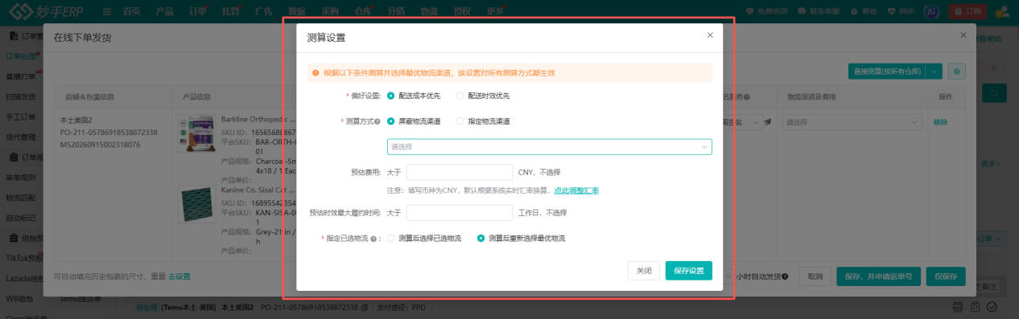Viewport: 1019px width, 319px height.
Task: Click the help icon beside 指定已选物流
Action: coord(374,239)
